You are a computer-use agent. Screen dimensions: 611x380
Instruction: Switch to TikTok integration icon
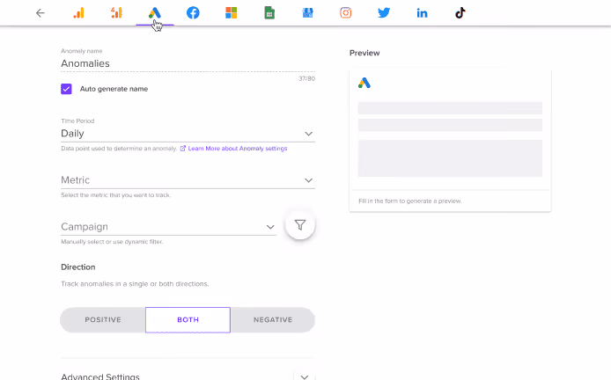click(x=460, y=13)
